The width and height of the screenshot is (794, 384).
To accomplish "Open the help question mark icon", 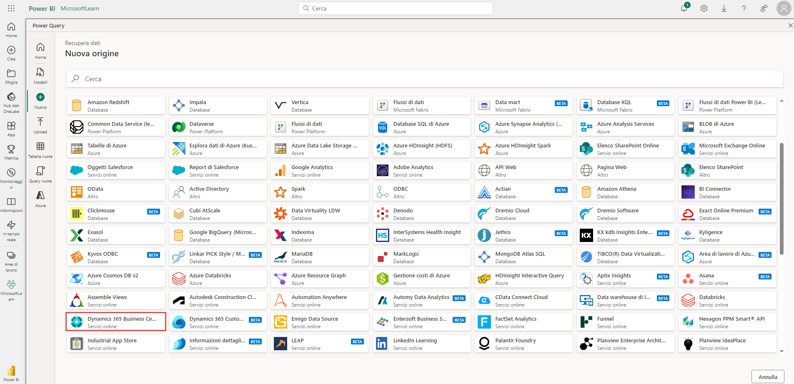I will point(744,8).
